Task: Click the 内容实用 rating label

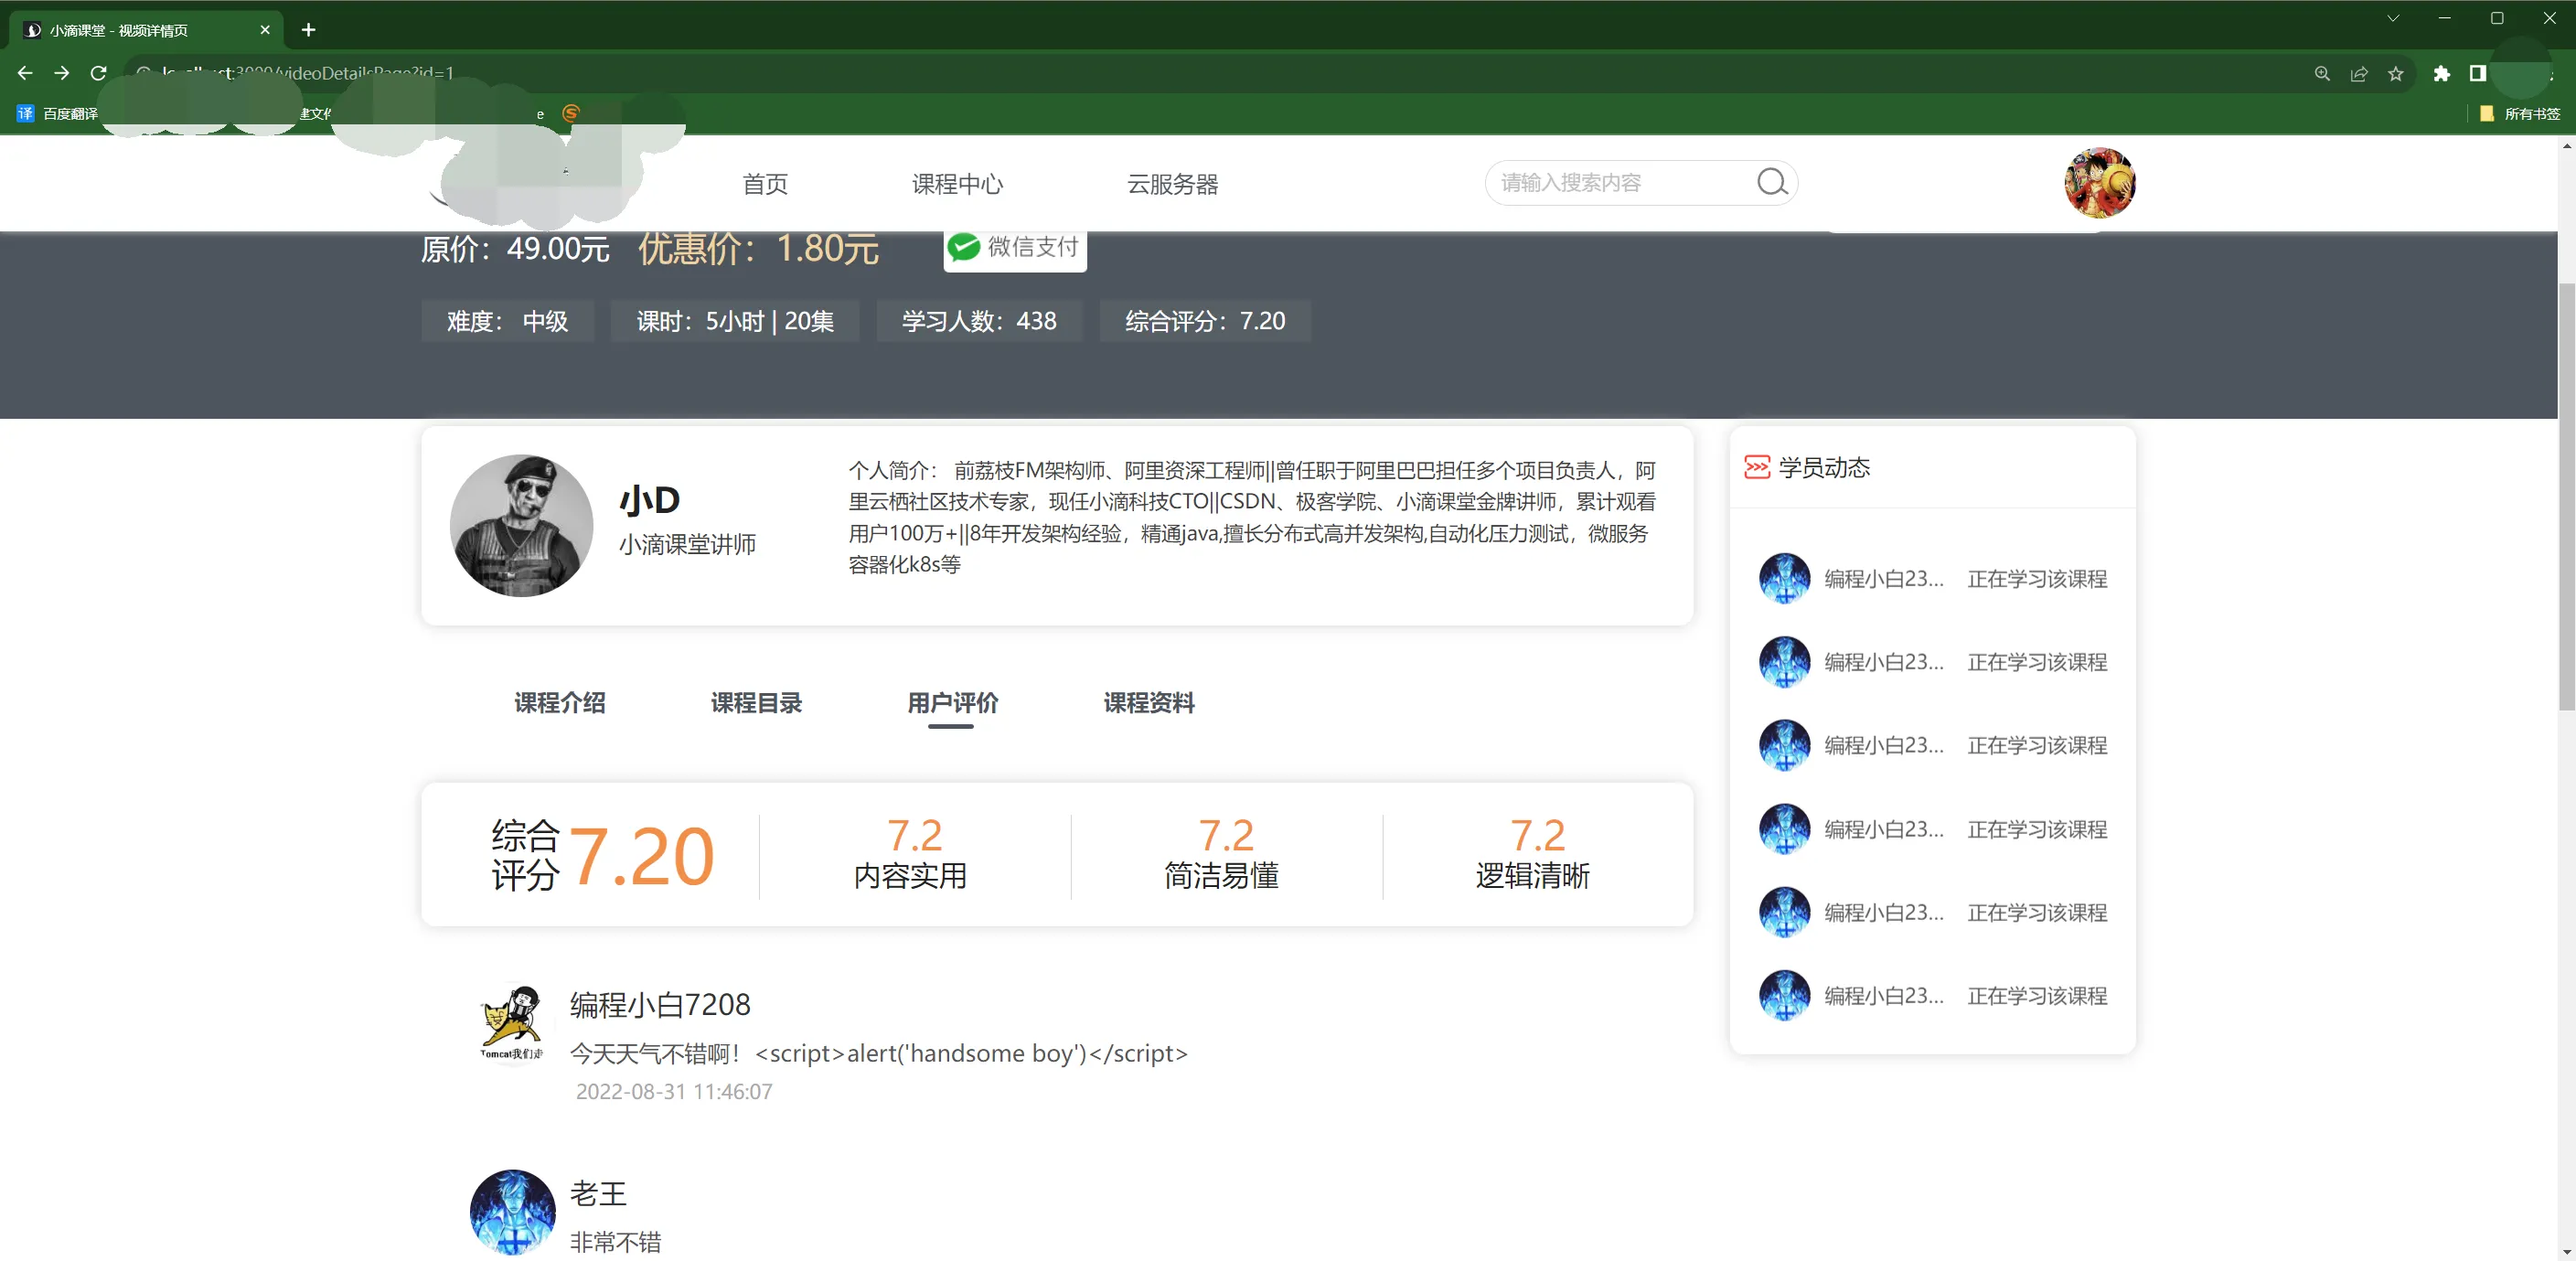Action: coord(910,875)
